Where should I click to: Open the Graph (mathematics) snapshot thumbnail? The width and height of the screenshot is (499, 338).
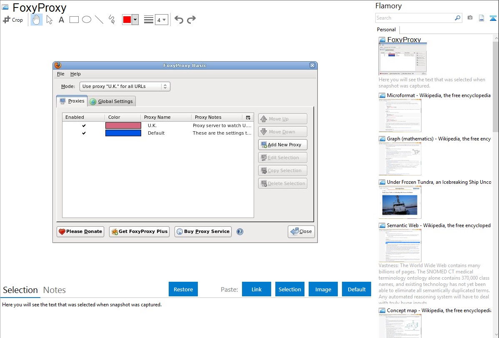coord(400,159)
